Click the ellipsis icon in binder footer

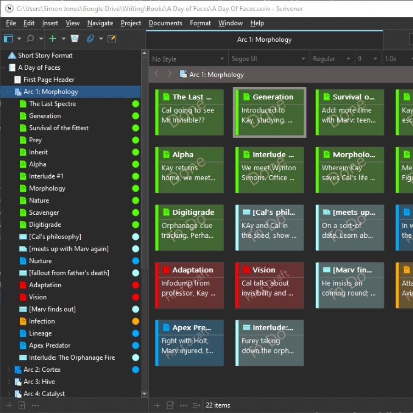(35, 405)
